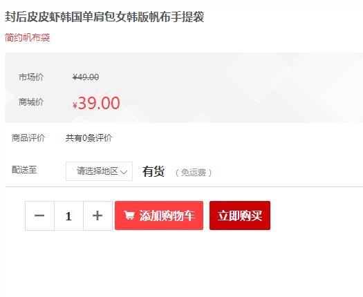The image size is (363, 297).
Task: Click the 添加购物车 button
Action: (x=159, y=215)
